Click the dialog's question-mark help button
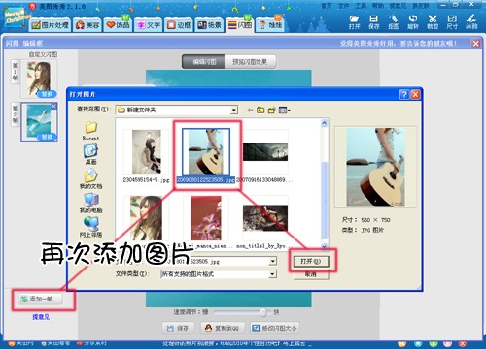Image resolution: width=486 pixels, height=349 pixels. tap(404, 94)
